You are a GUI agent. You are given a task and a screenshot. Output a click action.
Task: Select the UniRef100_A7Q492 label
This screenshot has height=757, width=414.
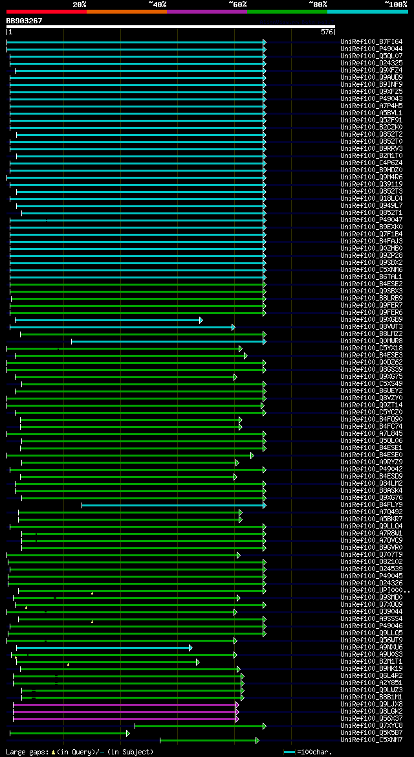tap(371, 512)
